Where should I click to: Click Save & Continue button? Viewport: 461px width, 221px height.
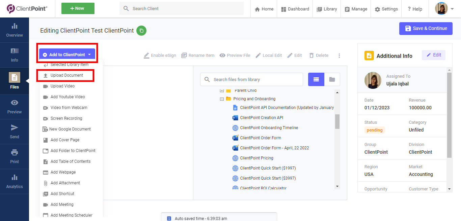tap(426, 28)
